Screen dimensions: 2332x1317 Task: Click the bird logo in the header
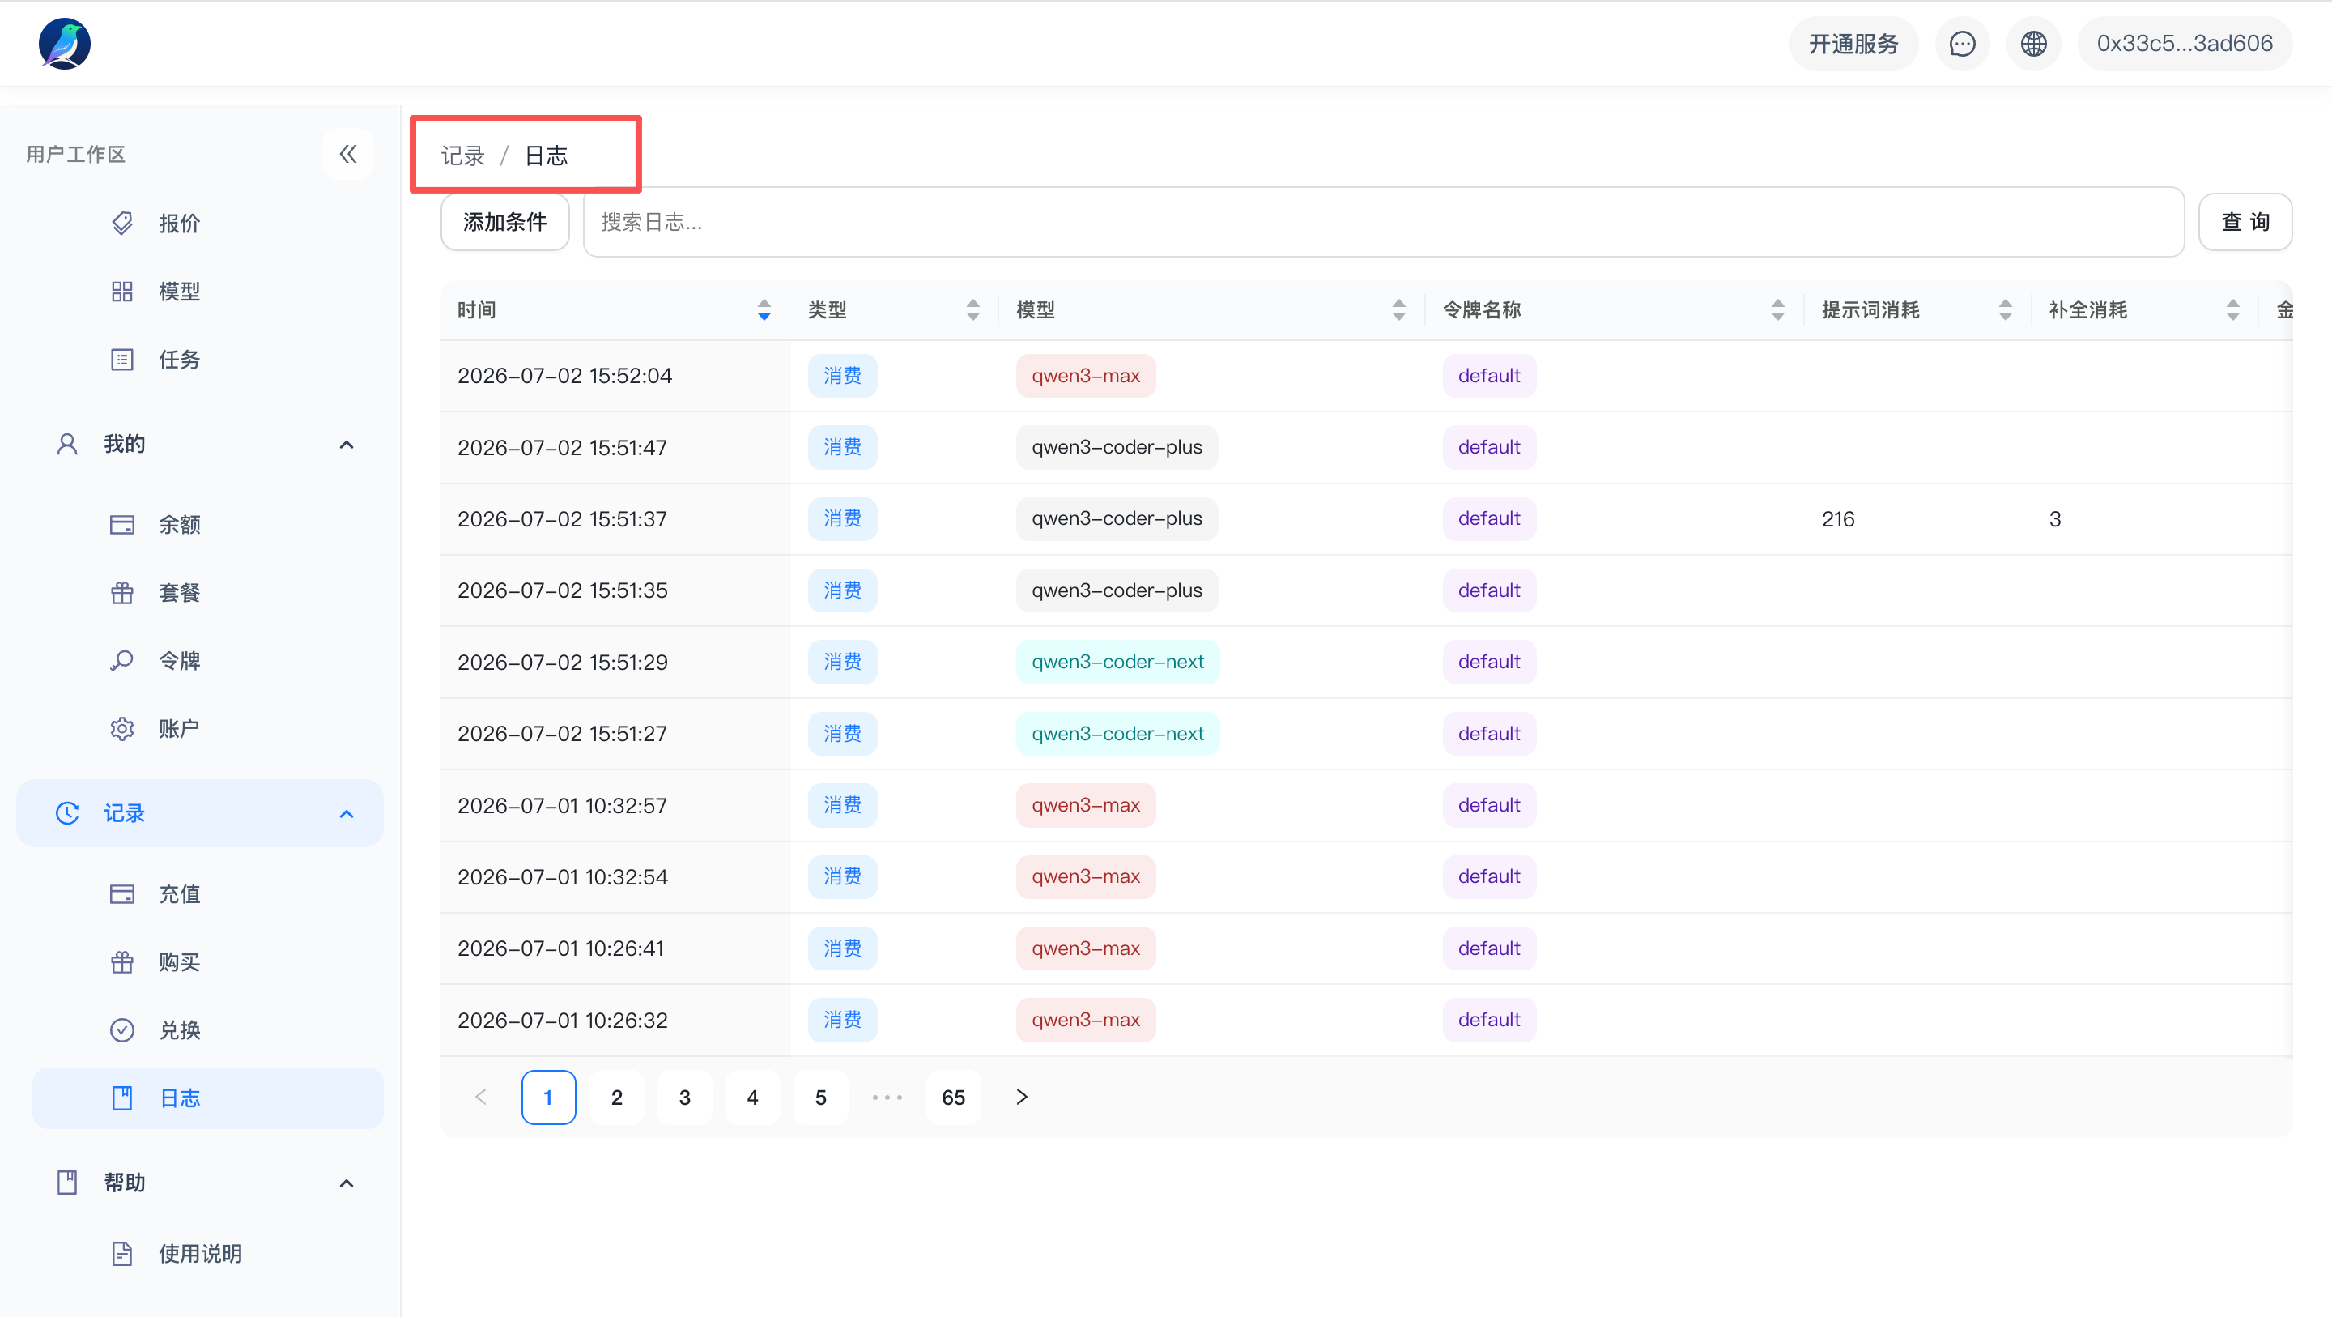pos(64,44)
